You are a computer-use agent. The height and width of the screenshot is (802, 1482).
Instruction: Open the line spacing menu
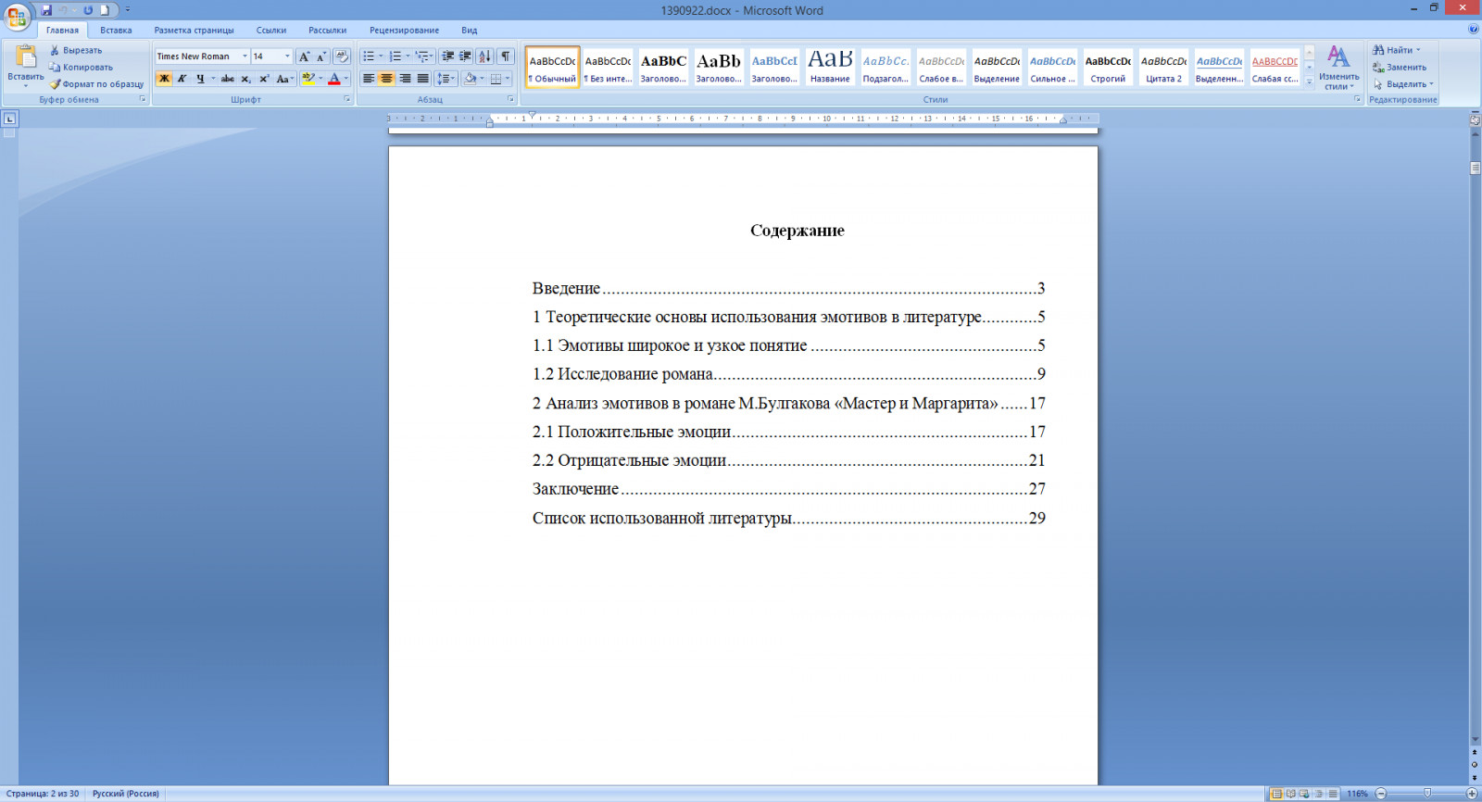pos(446,79)
